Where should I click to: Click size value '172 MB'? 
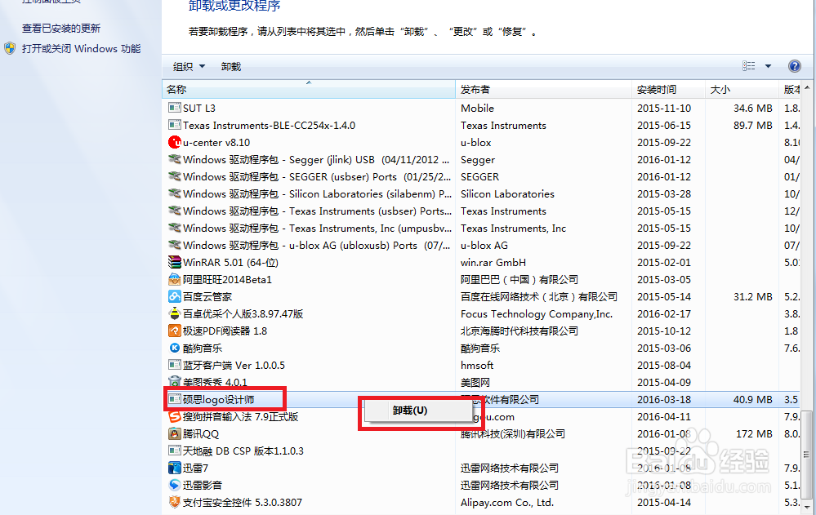[754, 434]
